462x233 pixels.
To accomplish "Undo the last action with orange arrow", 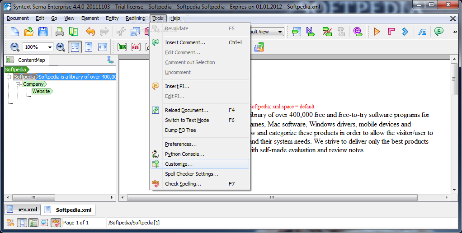I will [x=90, y=32].
